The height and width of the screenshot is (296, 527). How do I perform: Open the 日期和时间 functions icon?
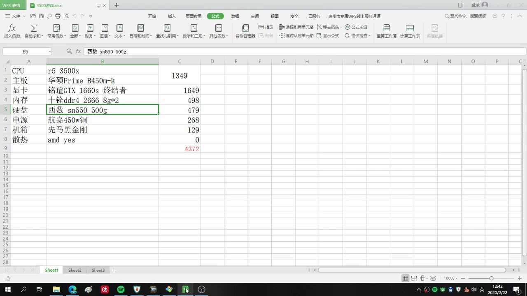pos(140,28)
